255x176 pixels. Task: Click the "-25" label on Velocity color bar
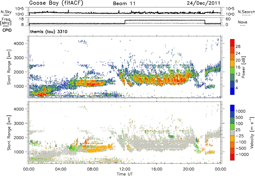[x=240, y=136]
